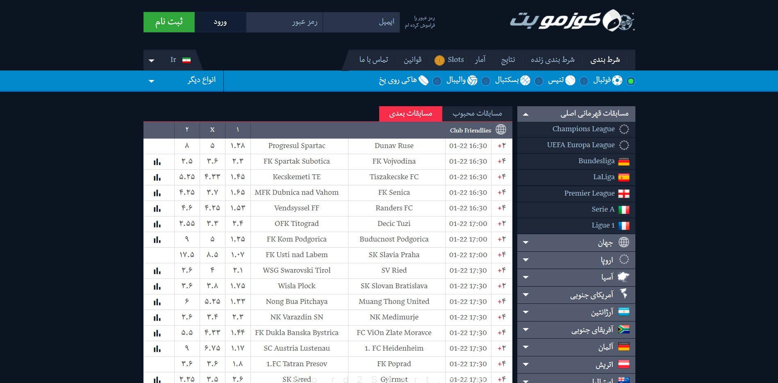Click the رمز عبور input field

[284, 22]
